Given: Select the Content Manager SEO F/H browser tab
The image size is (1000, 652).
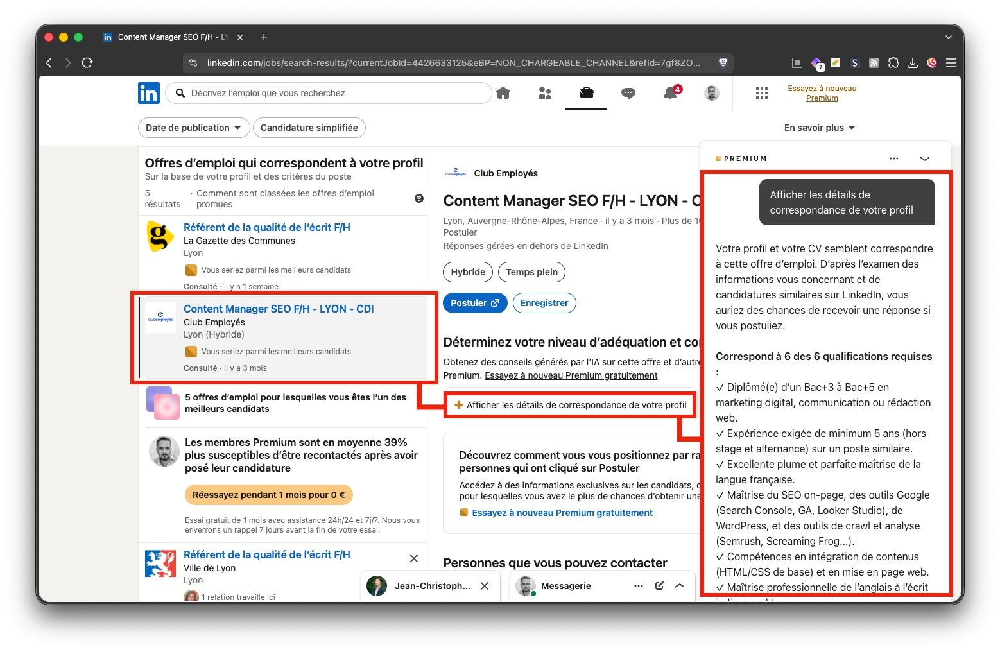Looking at the screenshot, I should click(x=172, y=37).
